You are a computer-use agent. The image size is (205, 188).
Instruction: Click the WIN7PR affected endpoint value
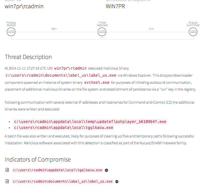pyautogui.click(x=115, y=6)
